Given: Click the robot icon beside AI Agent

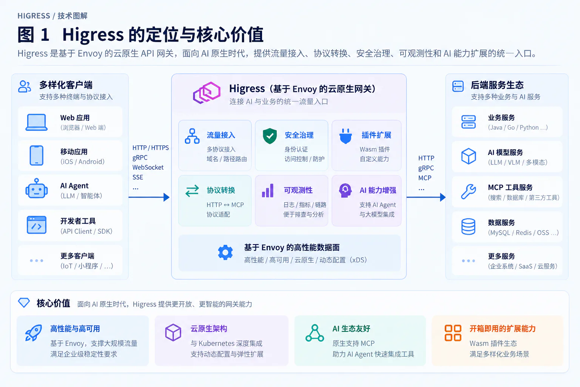Looking at the screenshot, I should pyautogui.click(x=37, y=188).
